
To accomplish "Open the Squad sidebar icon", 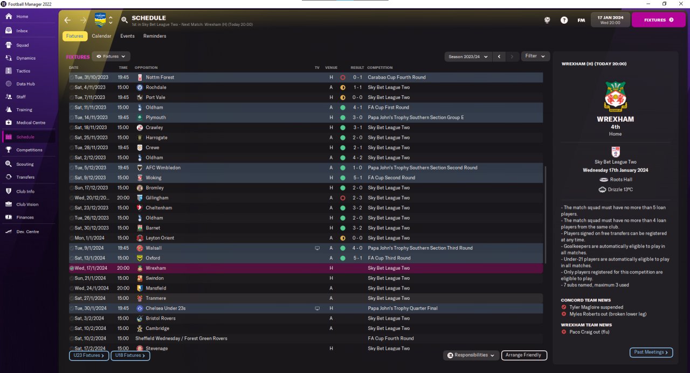I will click(x=9, y=45).
